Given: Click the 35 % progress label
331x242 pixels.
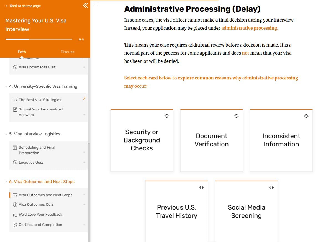Looking at the screenshot, I should tap(81, 40).
